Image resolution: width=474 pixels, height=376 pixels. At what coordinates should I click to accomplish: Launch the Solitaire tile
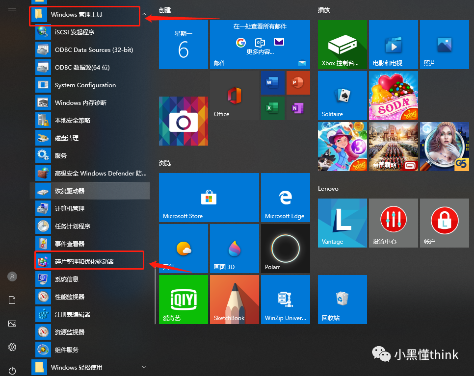coord(342,96)
